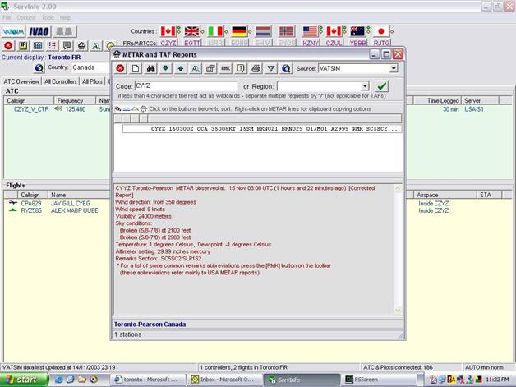Click the RMK remarks abbreviations button
516x387 pixels.
[226, 68]
